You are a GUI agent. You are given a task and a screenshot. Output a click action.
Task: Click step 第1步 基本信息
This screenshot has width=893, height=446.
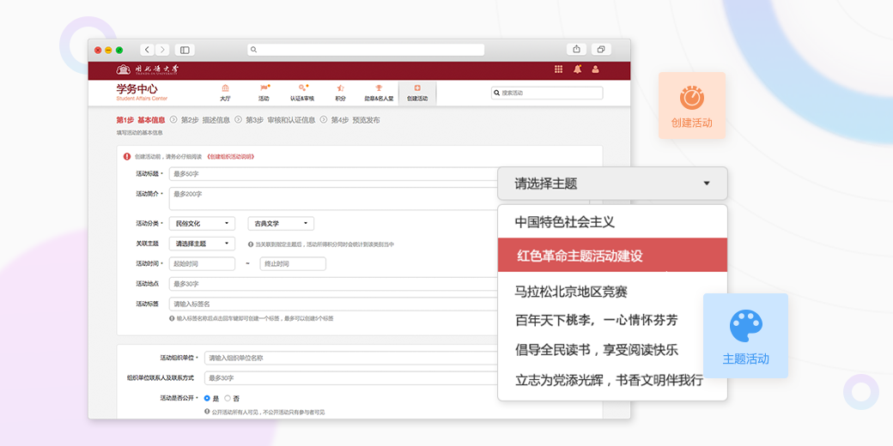click(x=141, y=120)
